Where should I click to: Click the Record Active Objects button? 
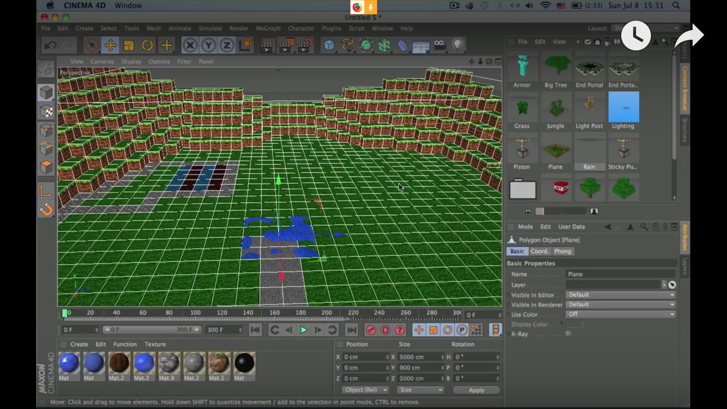[371, 330]
